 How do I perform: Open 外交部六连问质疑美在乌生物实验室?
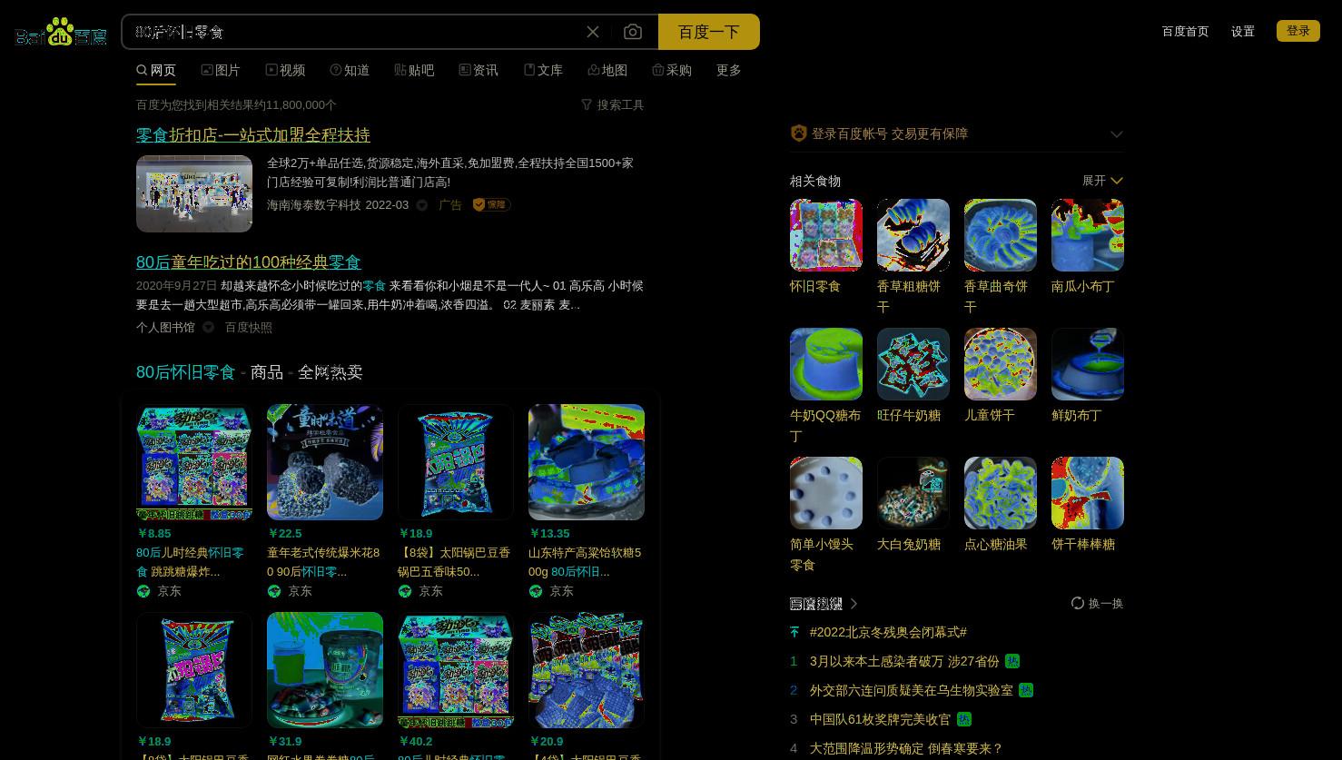coord(912,690)
